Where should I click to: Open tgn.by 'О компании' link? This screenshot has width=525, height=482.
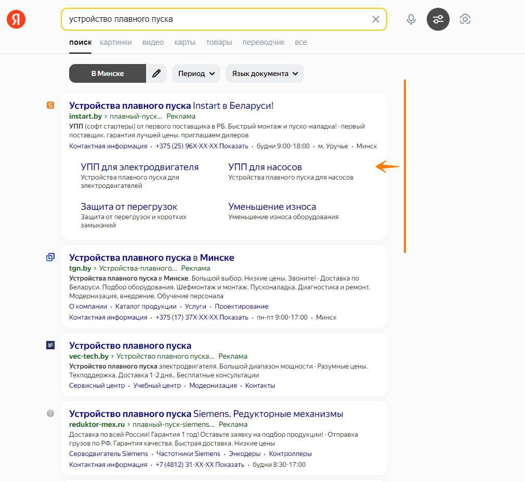pyautogui.click(x=88, y=307)
